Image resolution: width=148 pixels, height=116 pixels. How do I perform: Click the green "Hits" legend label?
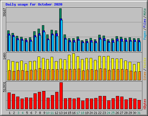click(145, 12)
